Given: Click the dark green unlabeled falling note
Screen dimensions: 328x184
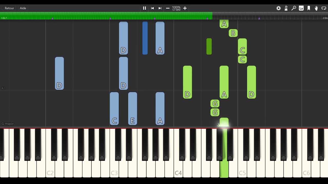Looking at the screenshot, I should 209,47.
